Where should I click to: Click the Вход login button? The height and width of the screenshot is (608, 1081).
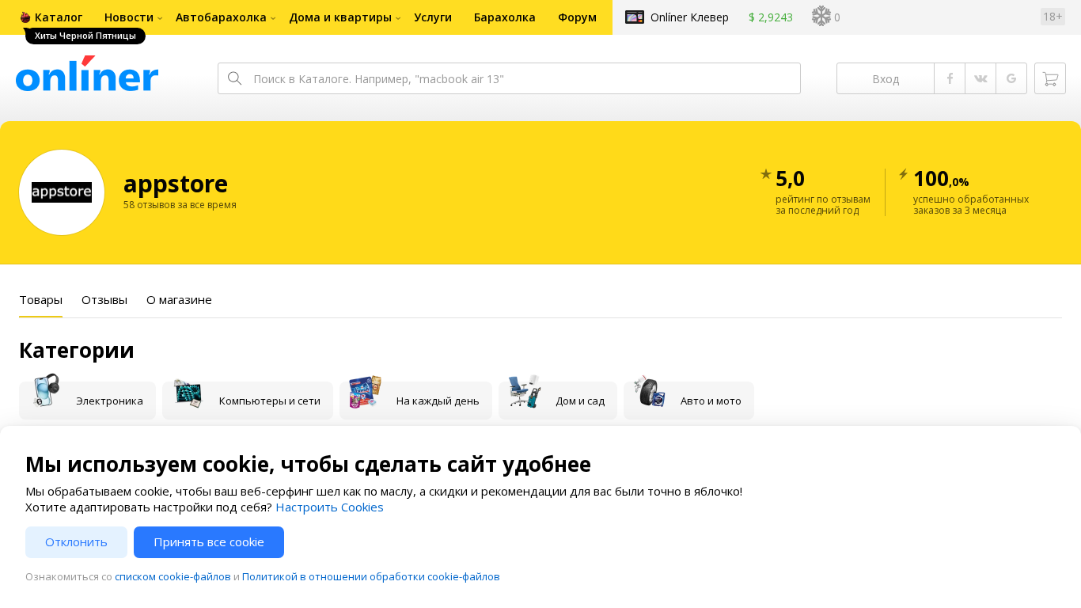886,78
